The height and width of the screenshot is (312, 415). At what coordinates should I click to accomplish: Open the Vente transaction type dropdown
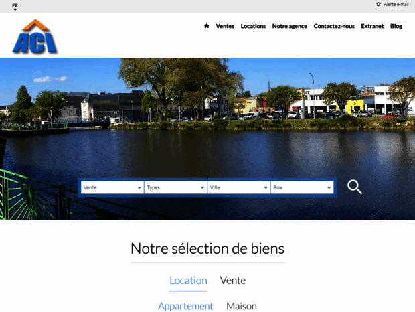(x=112, y=188)
